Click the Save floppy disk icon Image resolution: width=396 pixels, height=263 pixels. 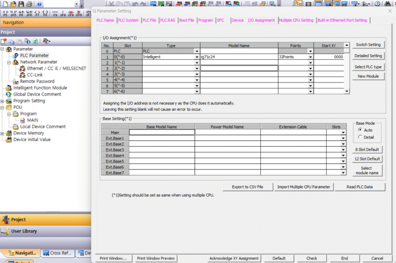pos(21,4)
